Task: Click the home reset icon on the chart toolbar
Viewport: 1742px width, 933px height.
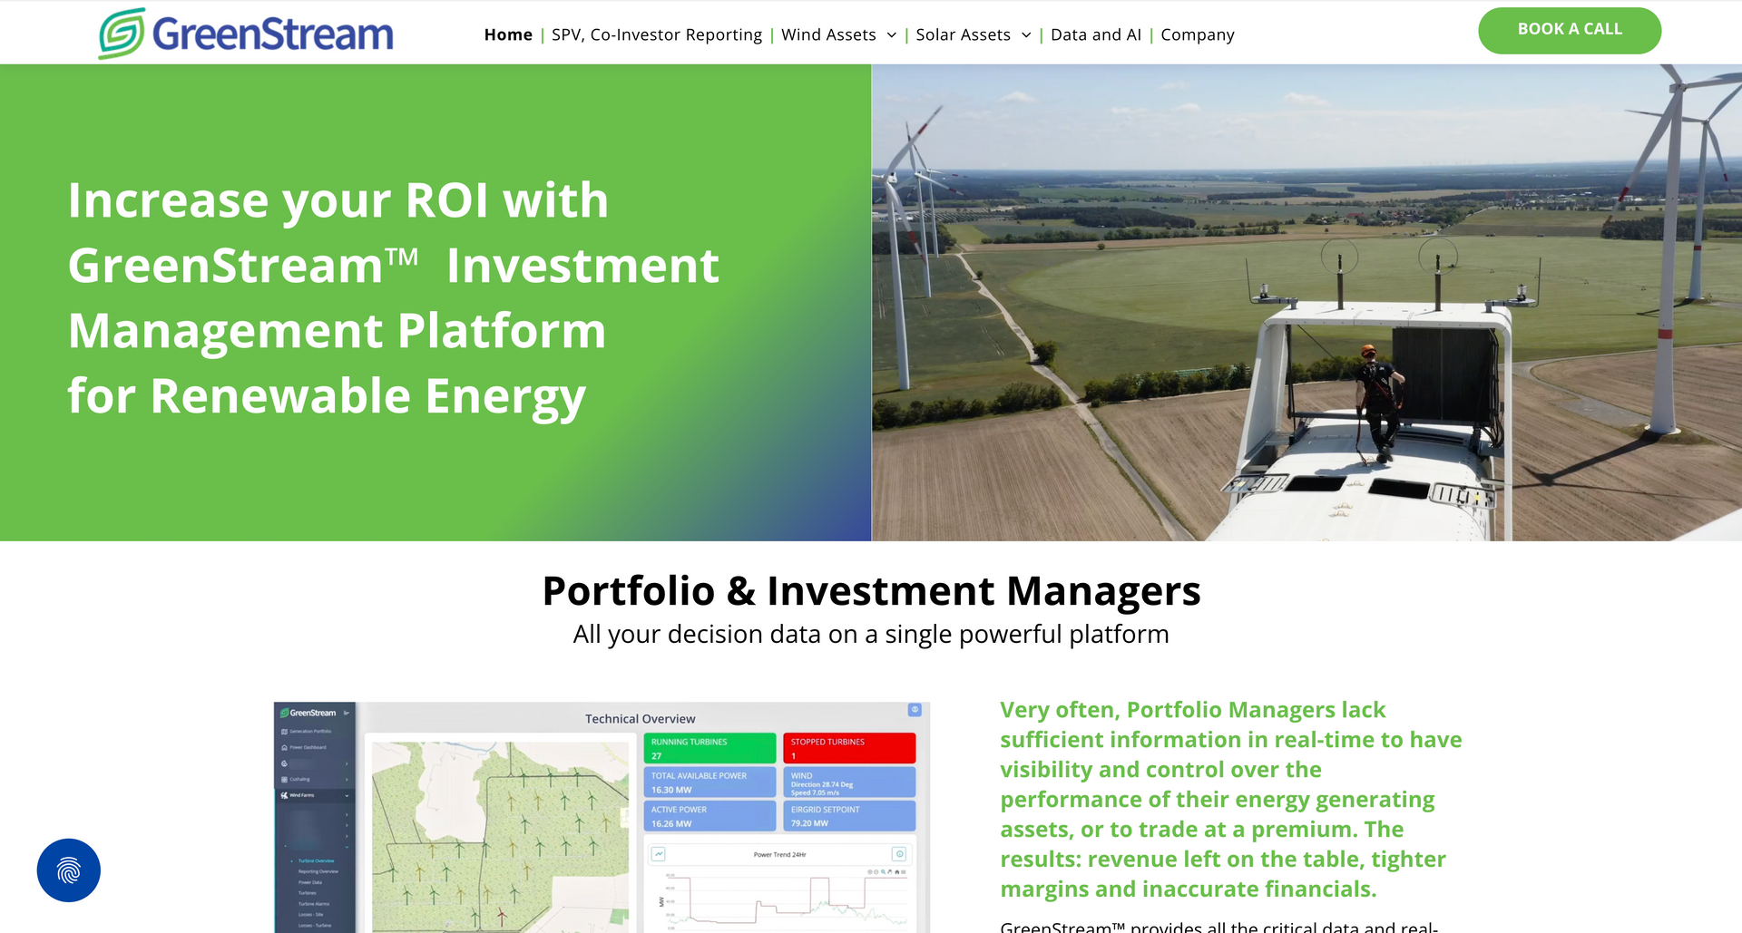Action: [897, 871]
